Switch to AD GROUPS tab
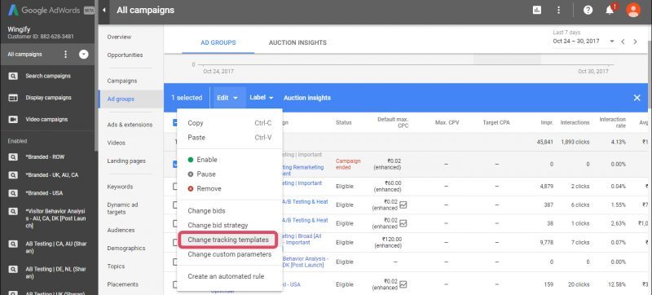The height and width of the screenshot is (295, 652). (x=218, y=42)
